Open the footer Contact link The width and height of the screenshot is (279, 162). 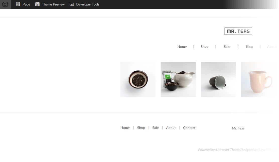click(x=189, y=128)
